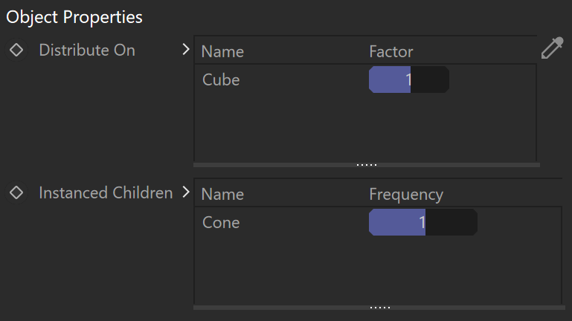The height and width of the screenshot is (321, 572).
Task: Click the Instanced Children label
Action: pyautogui.click(x=106, y=192)
